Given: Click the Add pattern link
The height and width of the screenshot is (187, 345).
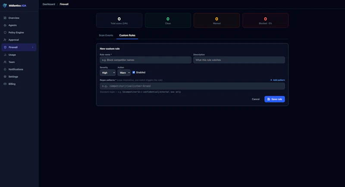Looking at the screenshot, I should tap(277, 80).
